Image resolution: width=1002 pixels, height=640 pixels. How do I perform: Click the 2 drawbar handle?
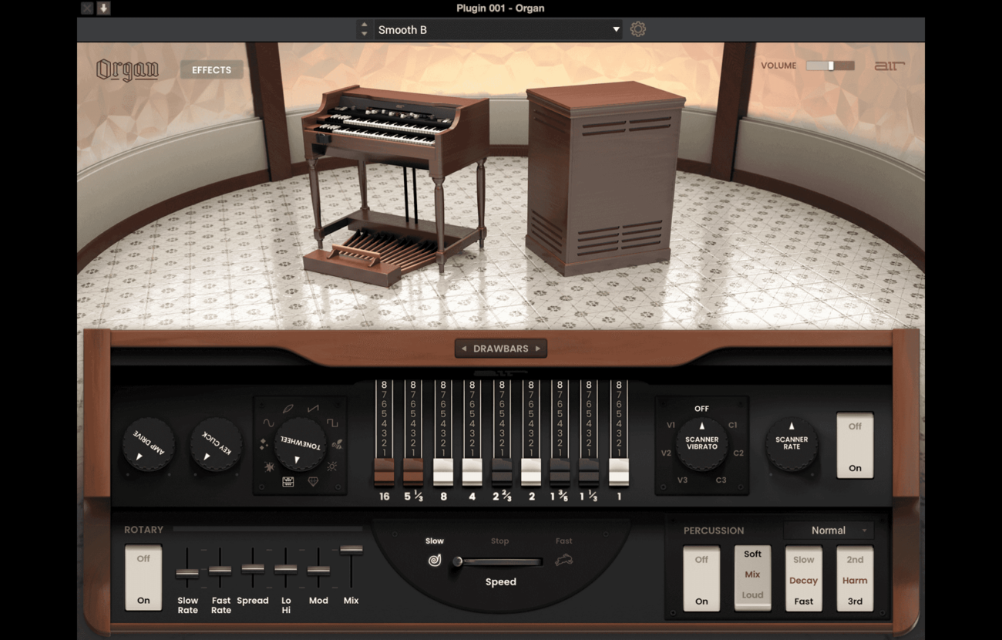[x=530, y=472]
